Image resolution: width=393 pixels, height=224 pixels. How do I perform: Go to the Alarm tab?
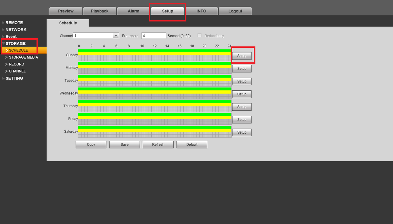(133, 11)
